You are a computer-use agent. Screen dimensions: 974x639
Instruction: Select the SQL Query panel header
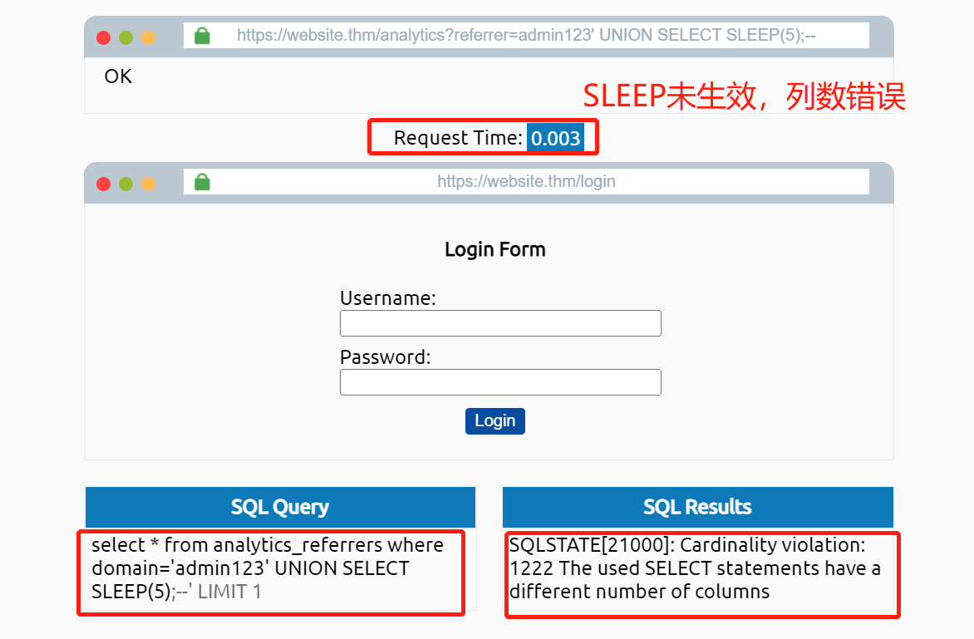click(280, 507)
